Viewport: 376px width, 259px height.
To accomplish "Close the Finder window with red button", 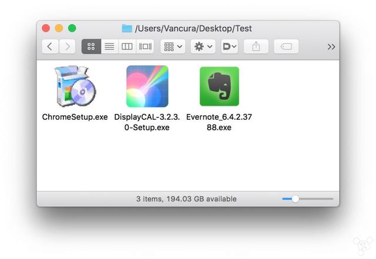I will click(x=46, y=28).
